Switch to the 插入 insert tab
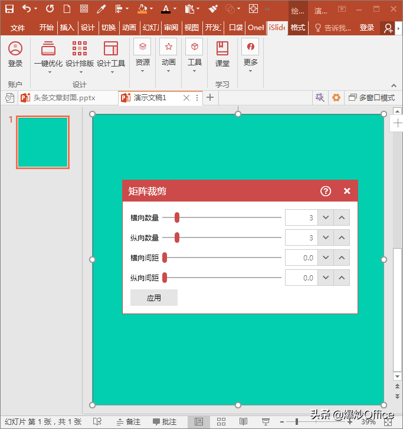The image size is (403, 429). pos(67,28)
